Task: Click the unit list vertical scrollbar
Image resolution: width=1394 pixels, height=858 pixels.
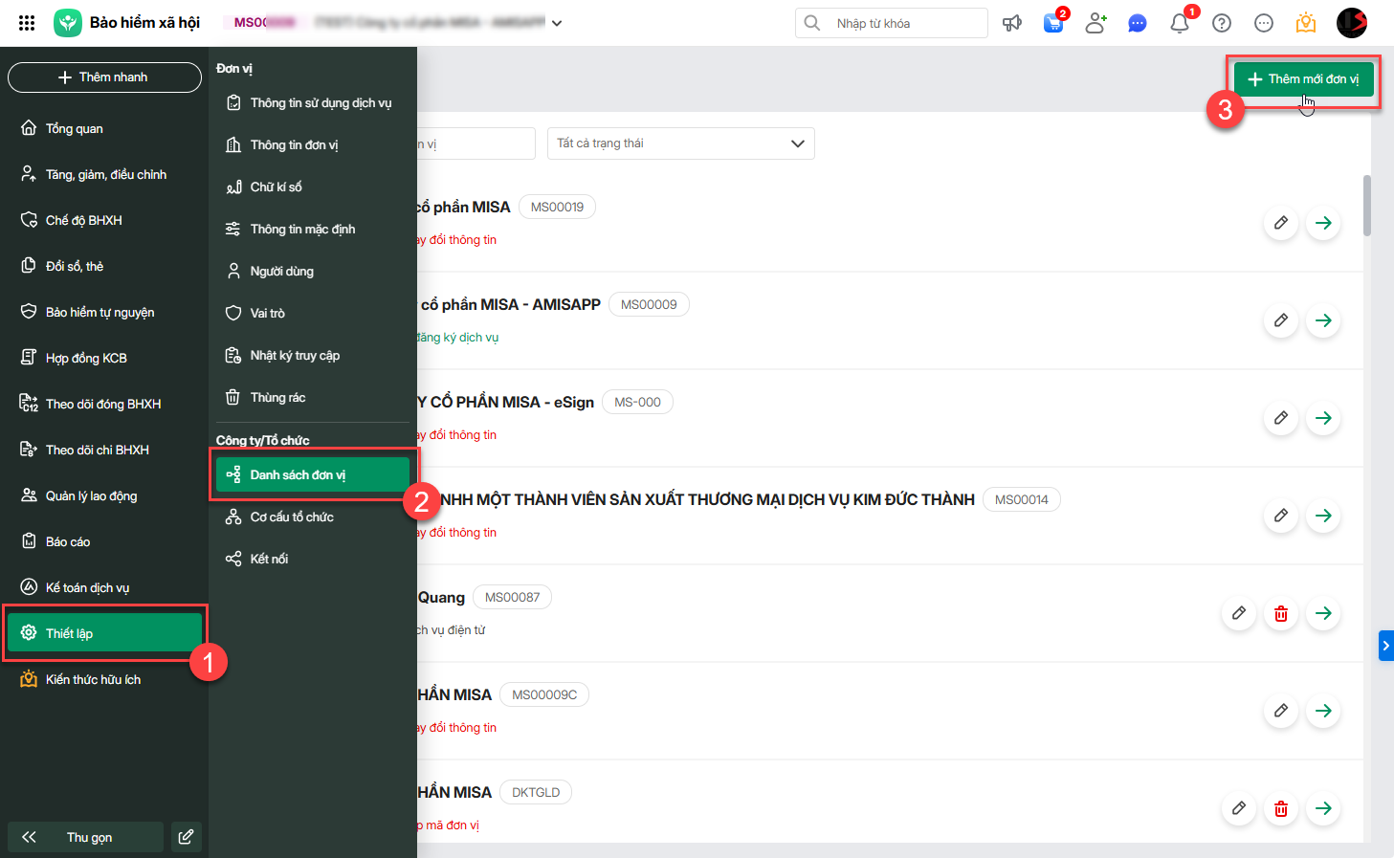Action: pyautogui.click(x=1367, y=206)
